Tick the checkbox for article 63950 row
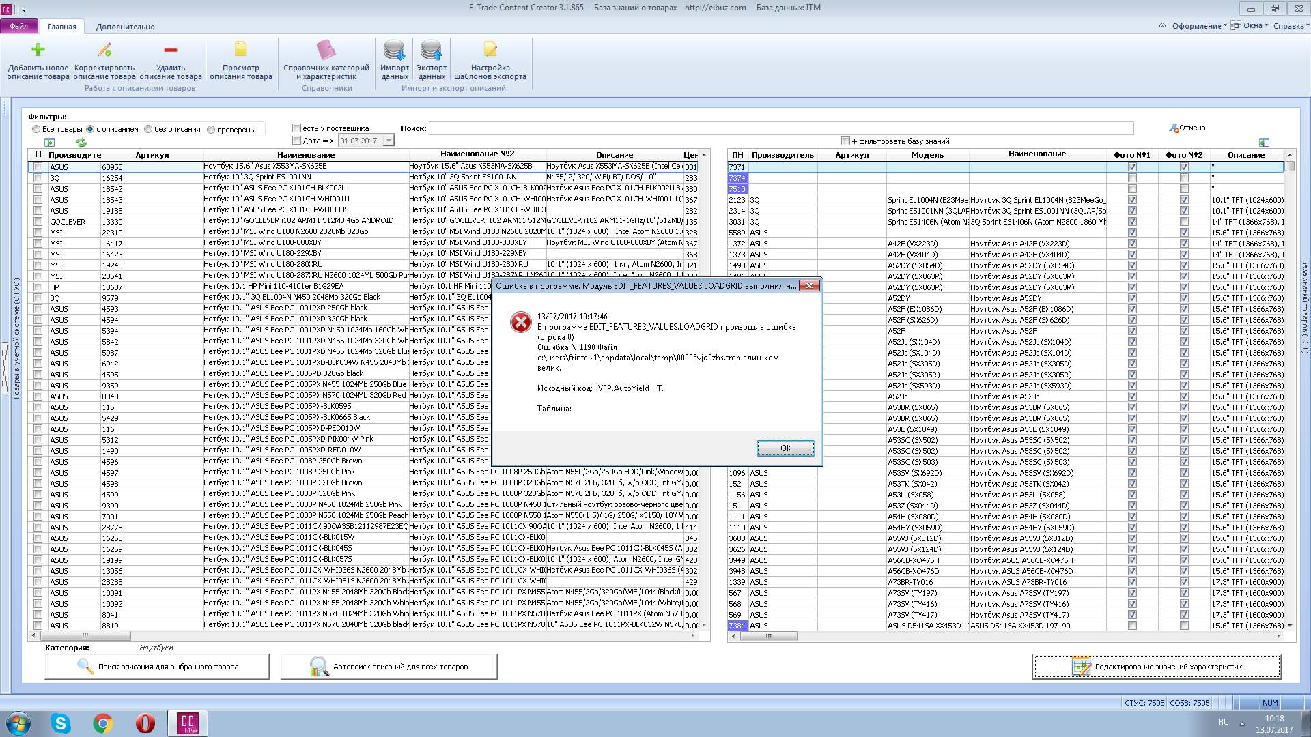 tap(38, 167)
